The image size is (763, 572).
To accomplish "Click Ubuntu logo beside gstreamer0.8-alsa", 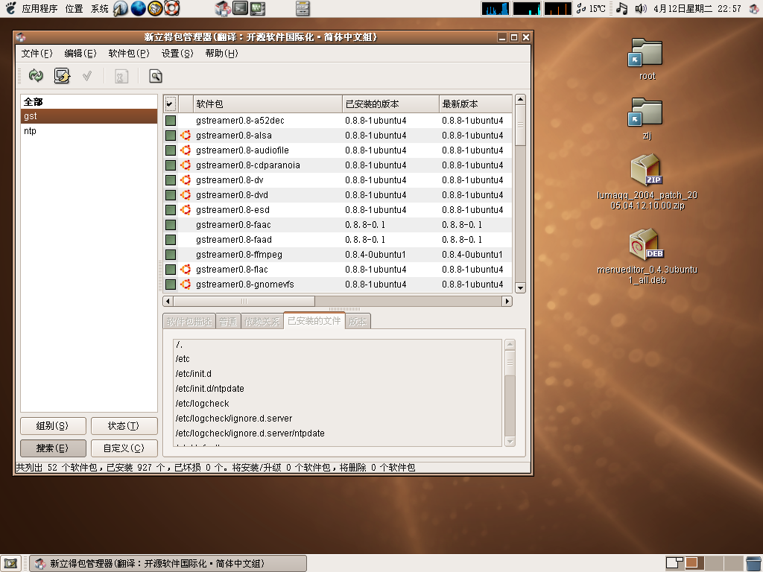I will coord(186,136).
